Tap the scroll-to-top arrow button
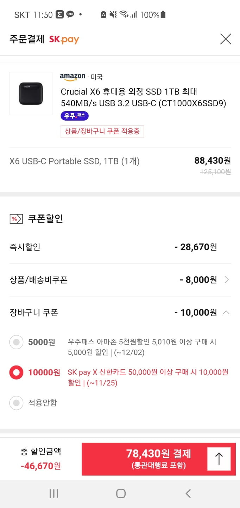Screen dimensions: 240x508 pos(219,459)
